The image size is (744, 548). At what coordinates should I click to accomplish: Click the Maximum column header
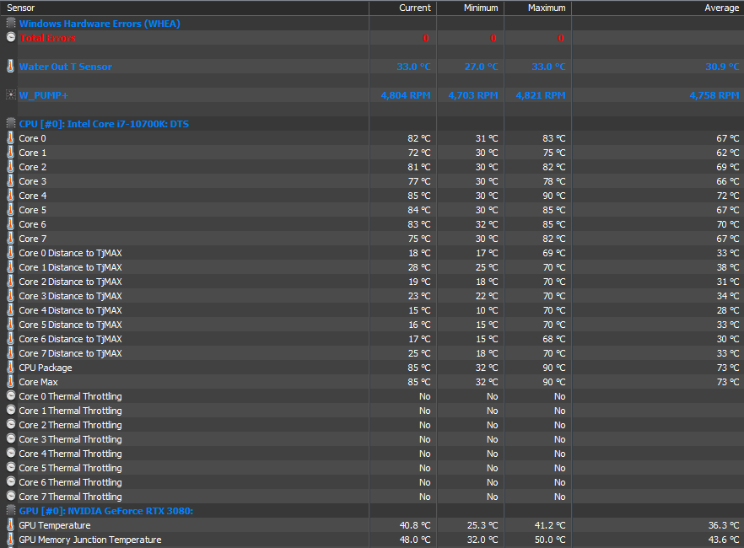[537, 8]
